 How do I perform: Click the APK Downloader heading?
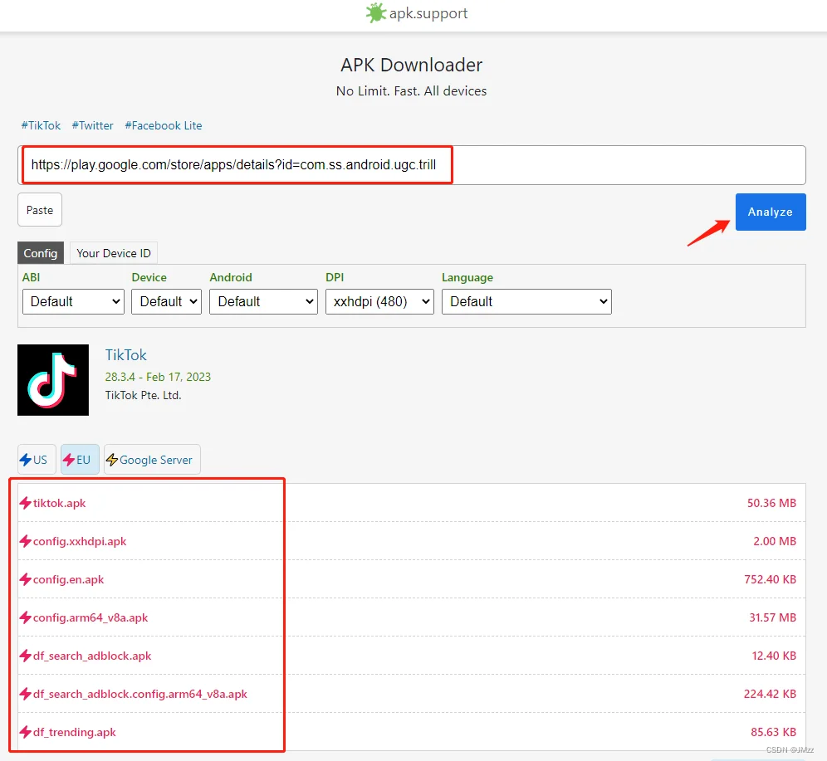point(411,65)
